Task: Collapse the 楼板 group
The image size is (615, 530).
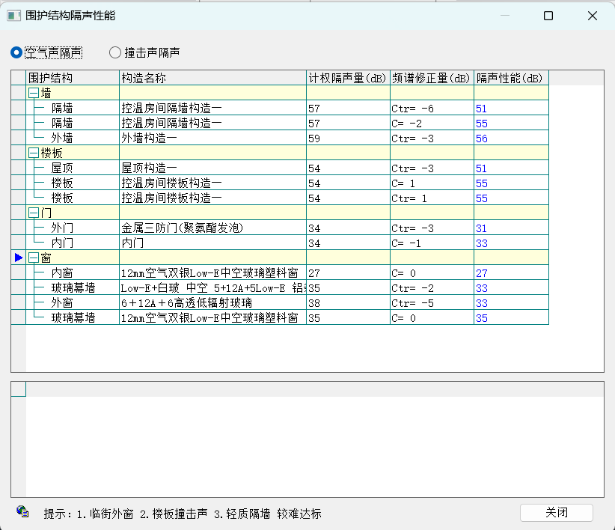Action: pos(33,153)
